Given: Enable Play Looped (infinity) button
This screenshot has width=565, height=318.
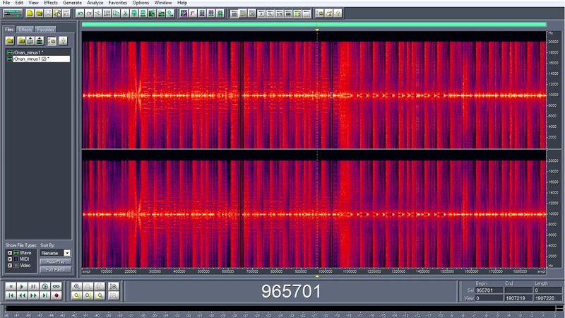Looking at the screenshot, I should [56, 286].
